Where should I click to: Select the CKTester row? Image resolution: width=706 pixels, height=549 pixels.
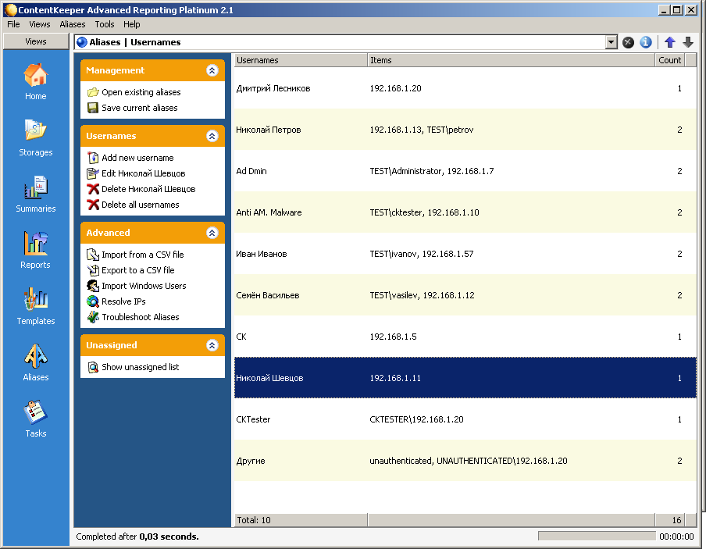pos(465,419)
